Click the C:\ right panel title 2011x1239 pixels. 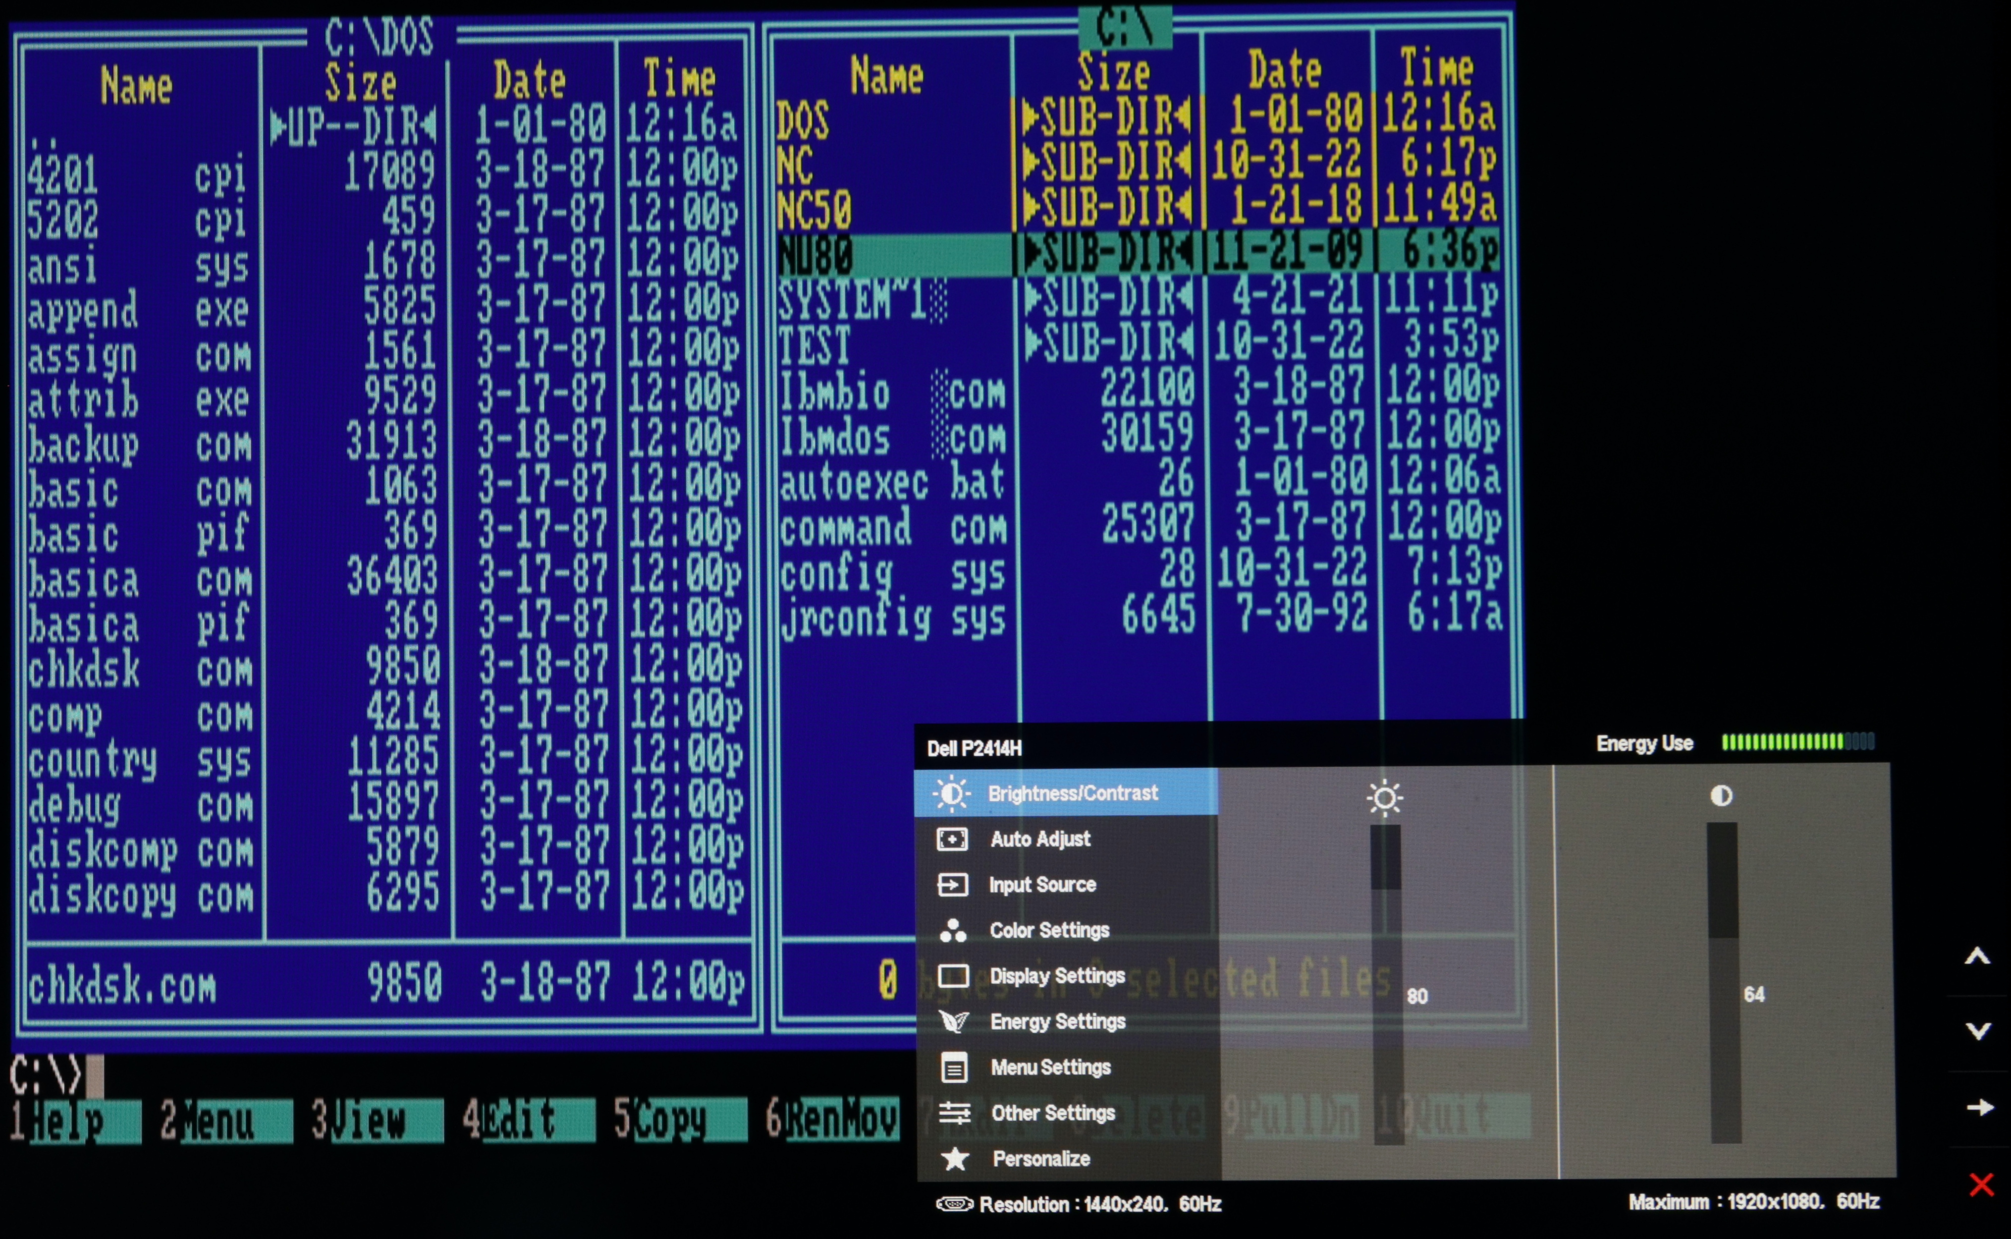pos(1125,28)
